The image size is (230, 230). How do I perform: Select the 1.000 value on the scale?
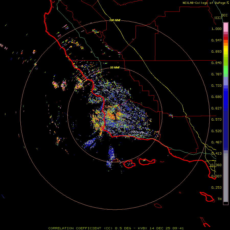[216, 29]
